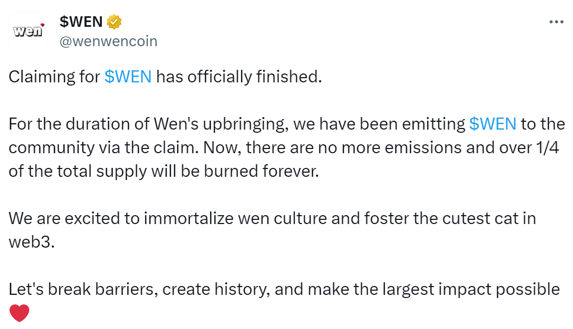Click the $WEN cashtag after 'emitting'

[493, 124]
